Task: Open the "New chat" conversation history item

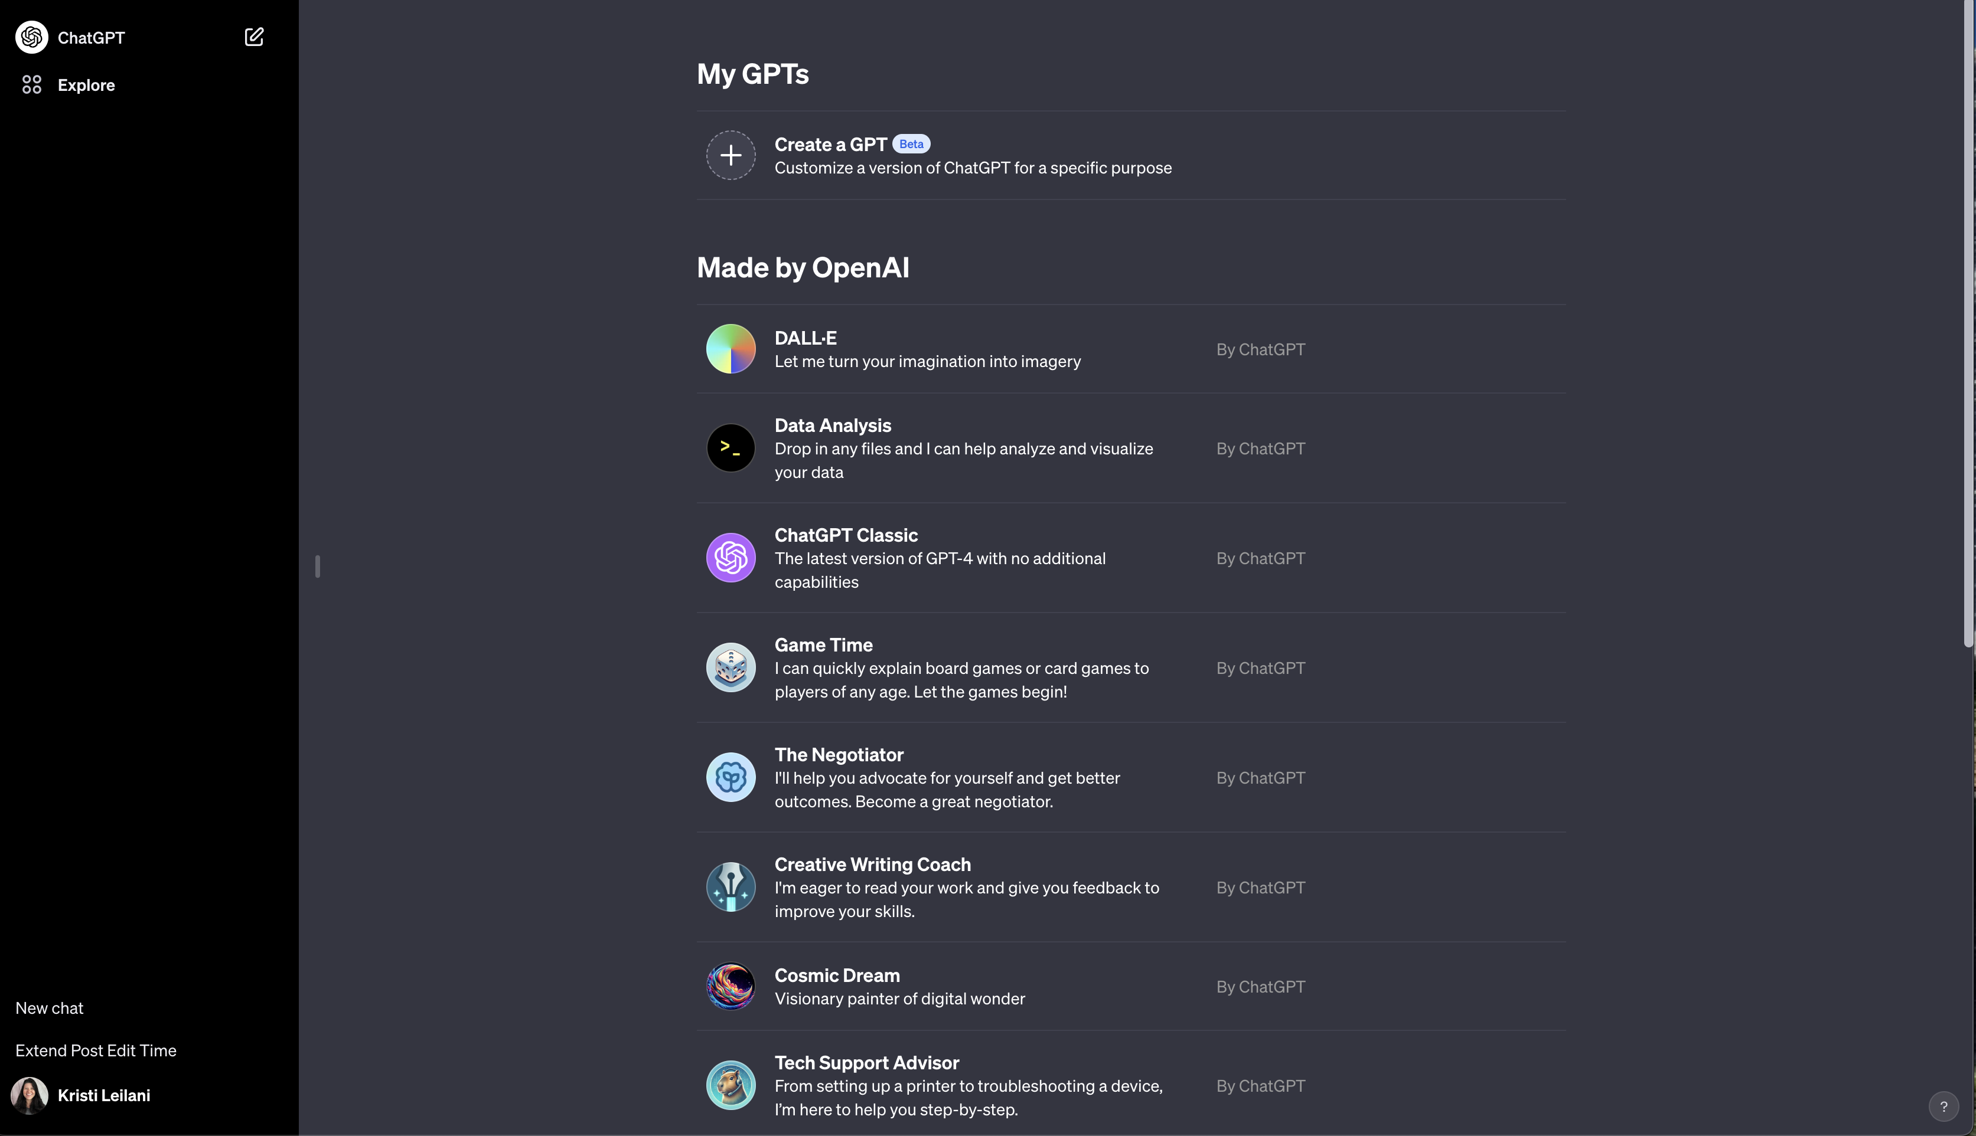Action: coord(50,1008)
